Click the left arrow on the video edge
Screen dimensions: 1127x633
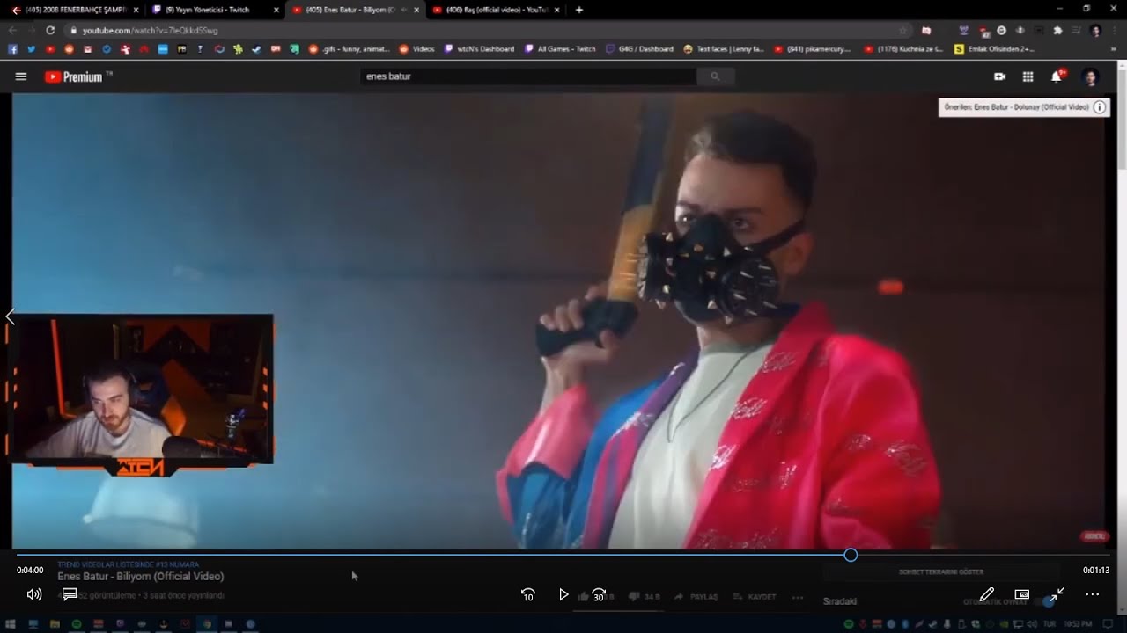[x=11, y=316]
